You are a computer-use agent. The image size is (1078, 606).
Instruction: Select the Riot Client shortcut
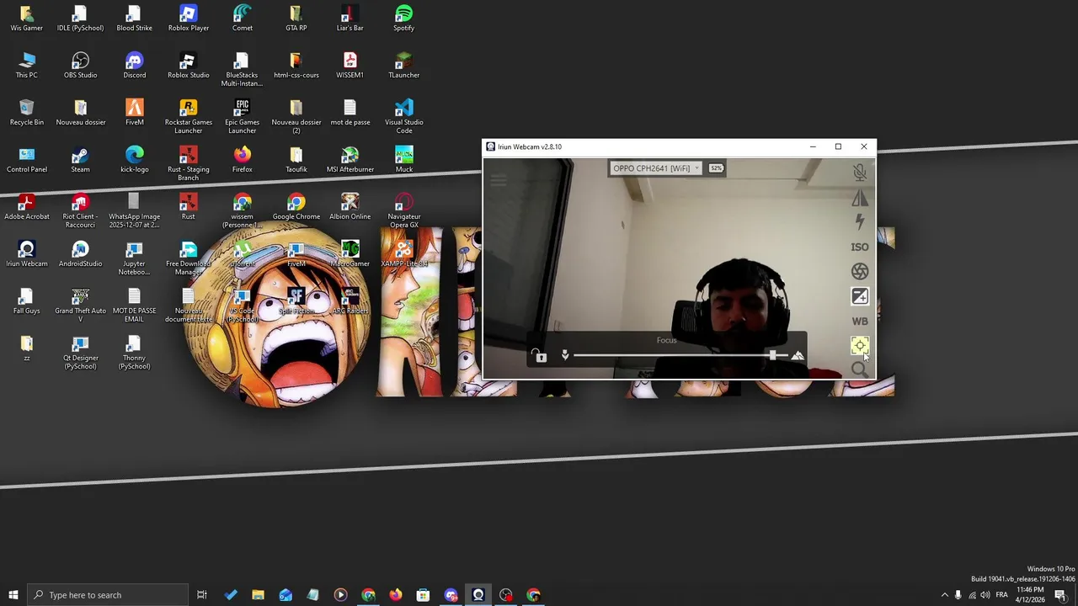(80, 211)
